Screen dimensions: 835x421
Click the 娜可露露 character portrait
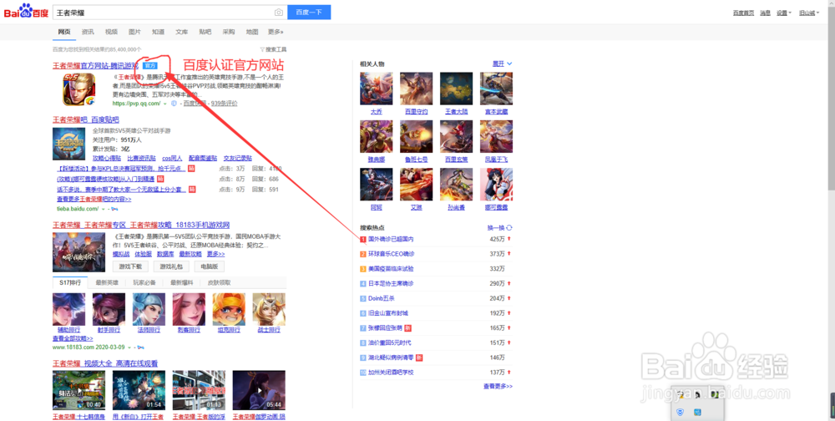point(496,185)
